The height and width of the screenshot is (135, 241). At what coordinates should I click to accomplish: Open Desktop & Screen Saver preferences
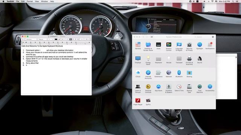148,46
